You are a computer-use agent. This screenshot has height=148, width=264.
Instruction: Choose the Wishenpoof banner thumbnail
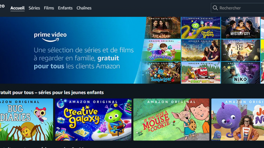(161, 50)
